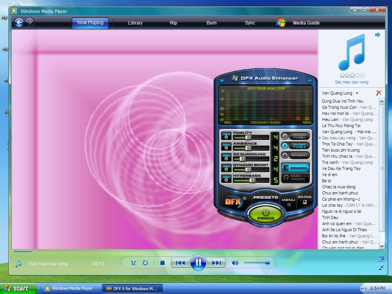
Task: Turn on repeat in the player controls
Action: 145,263
